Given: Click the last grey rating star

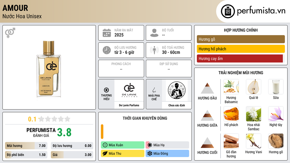Looking at the screenshot, I should pyautogui.click(x=67, y=119).
